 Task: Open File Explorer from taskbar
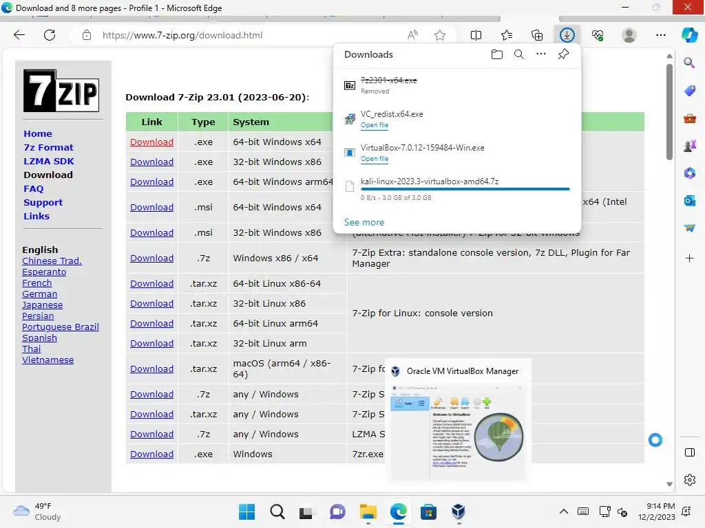pos(368,511)
